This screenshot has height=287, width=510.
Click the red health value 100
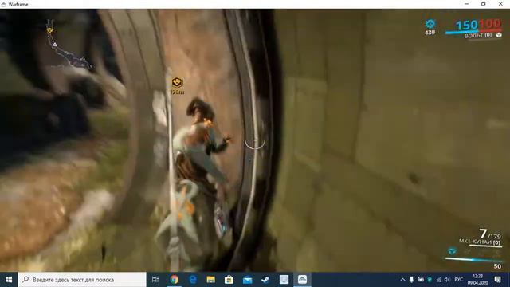[x=490, y=23]
